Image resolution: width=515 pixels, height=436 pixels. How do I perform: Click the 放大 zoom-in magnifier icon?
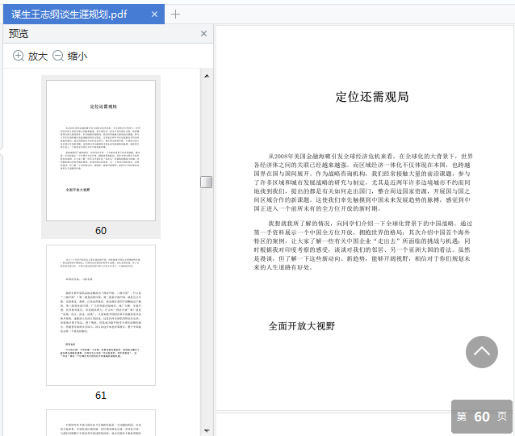point(19,56)
